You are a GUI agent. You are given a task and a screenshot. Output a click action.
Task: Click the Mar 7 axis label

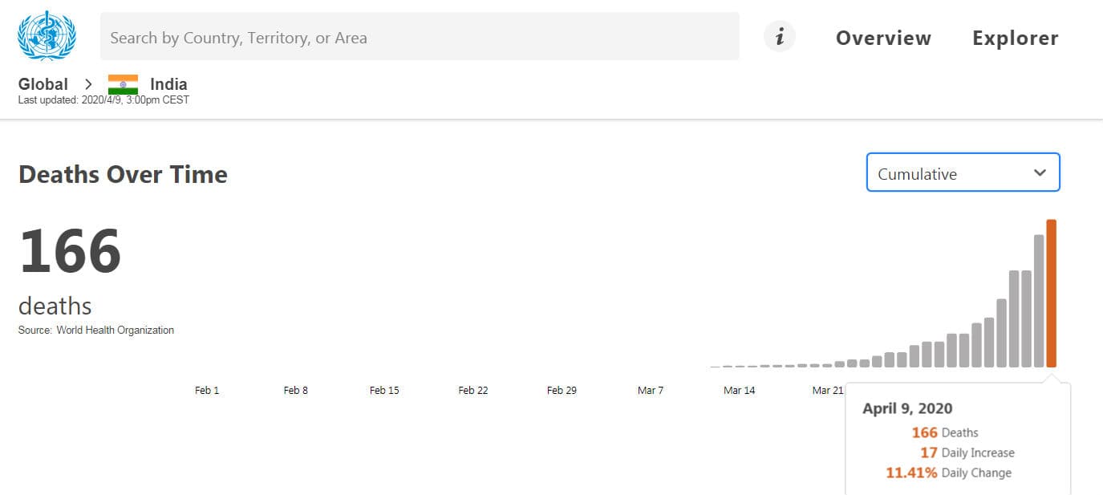click(x=651, y=391)
